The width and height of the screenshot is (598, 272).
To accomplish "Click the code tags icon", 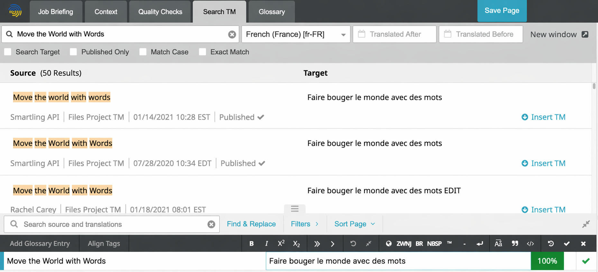I will [530, 244].
